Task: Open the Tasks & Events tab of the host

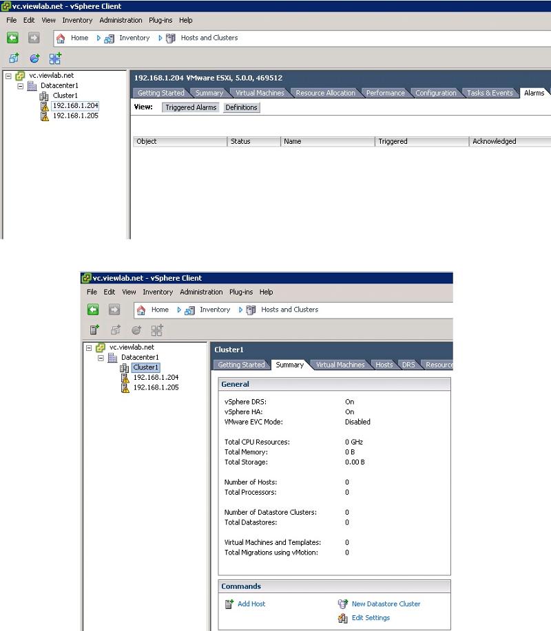Action: pos(490,93)
